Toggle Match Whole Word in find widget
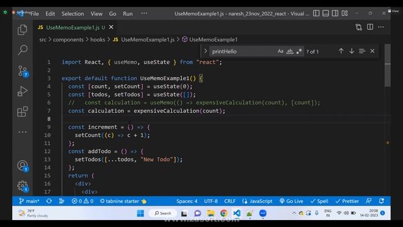 pyautogui.click(x=290, y=51)
